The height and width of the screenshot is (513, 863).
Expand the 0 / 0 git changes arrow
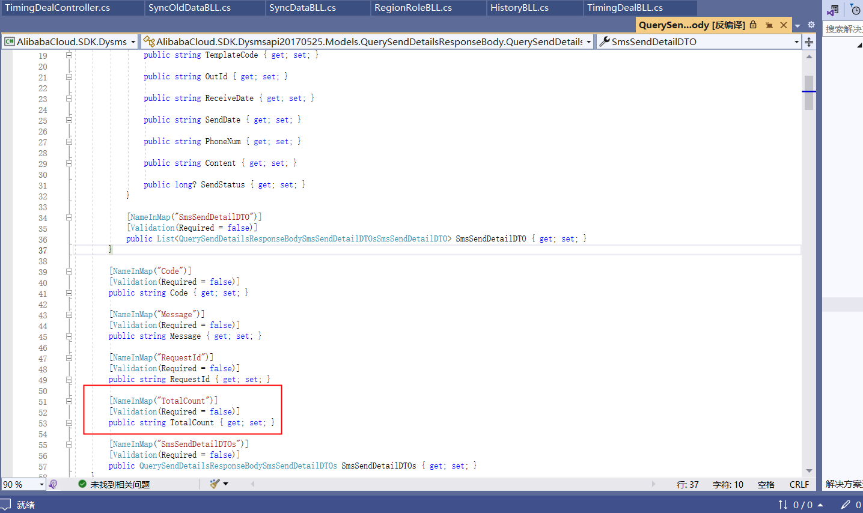pyautogui.click(x=820, y=505)
